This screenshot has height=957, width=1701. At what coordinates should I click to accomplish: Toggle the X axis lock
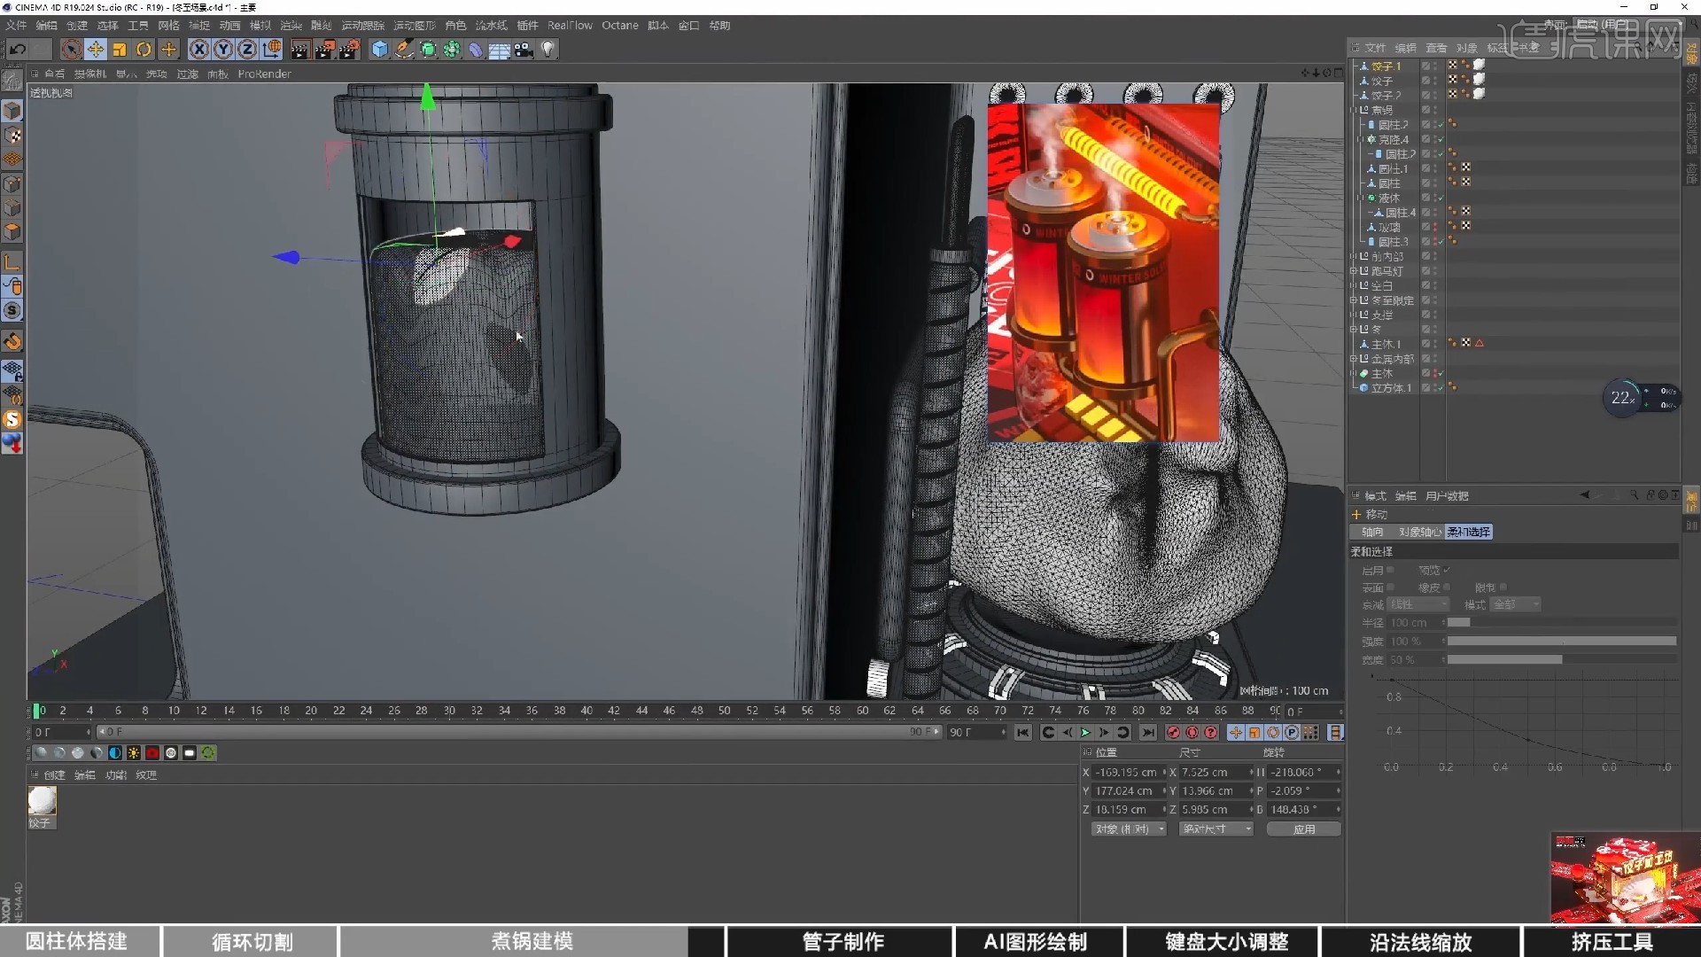199,50
